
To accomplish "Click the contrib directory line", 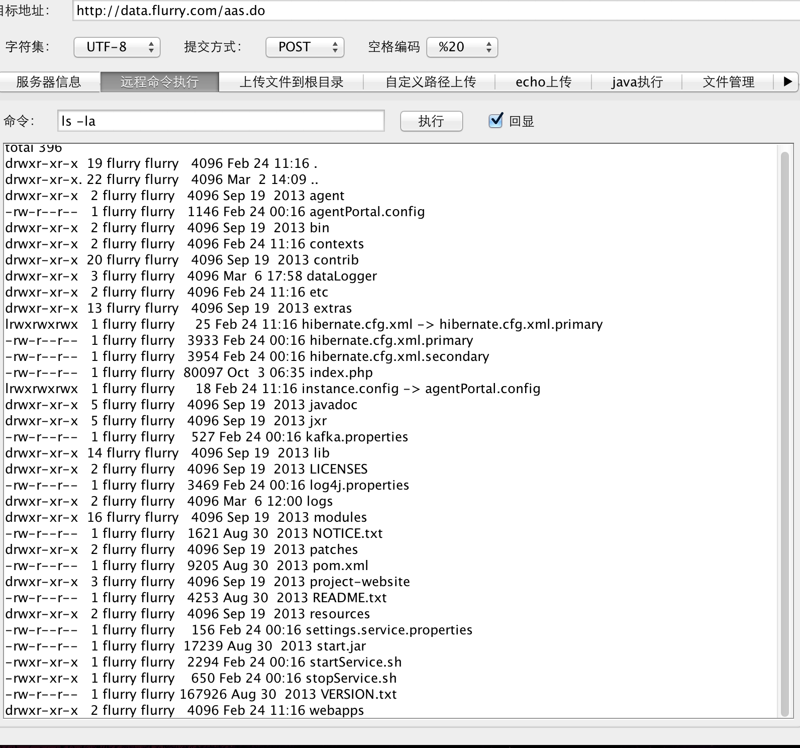I will point(182,260).
